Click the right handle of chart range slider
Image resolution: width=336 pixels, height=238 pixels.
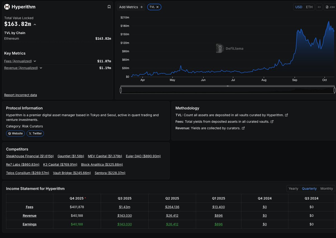(x=334, y=90)
